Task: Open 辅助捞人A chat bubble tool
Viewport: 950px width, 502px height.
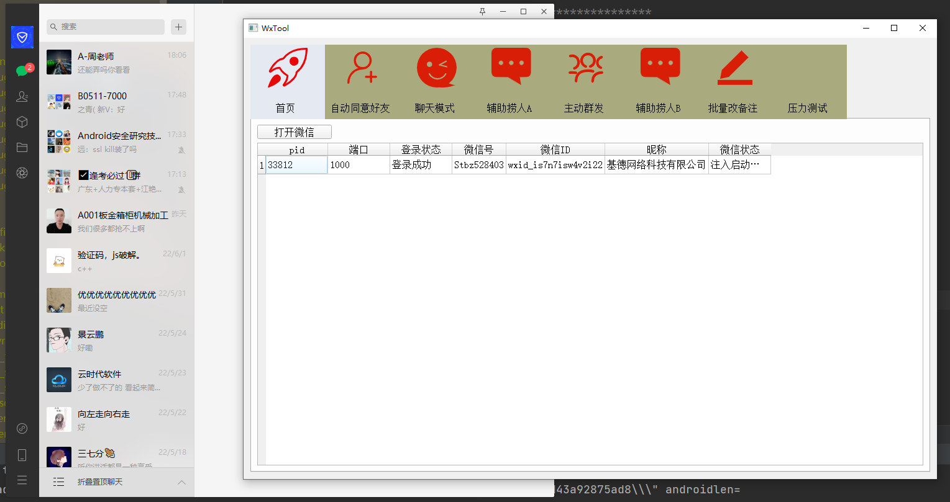Action: (511, 81)
